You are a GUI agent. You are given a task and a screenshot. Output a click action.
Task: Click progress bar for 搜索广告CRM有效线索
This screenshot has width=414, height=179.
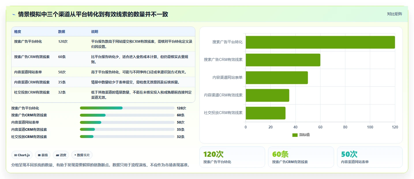(127, 115)
